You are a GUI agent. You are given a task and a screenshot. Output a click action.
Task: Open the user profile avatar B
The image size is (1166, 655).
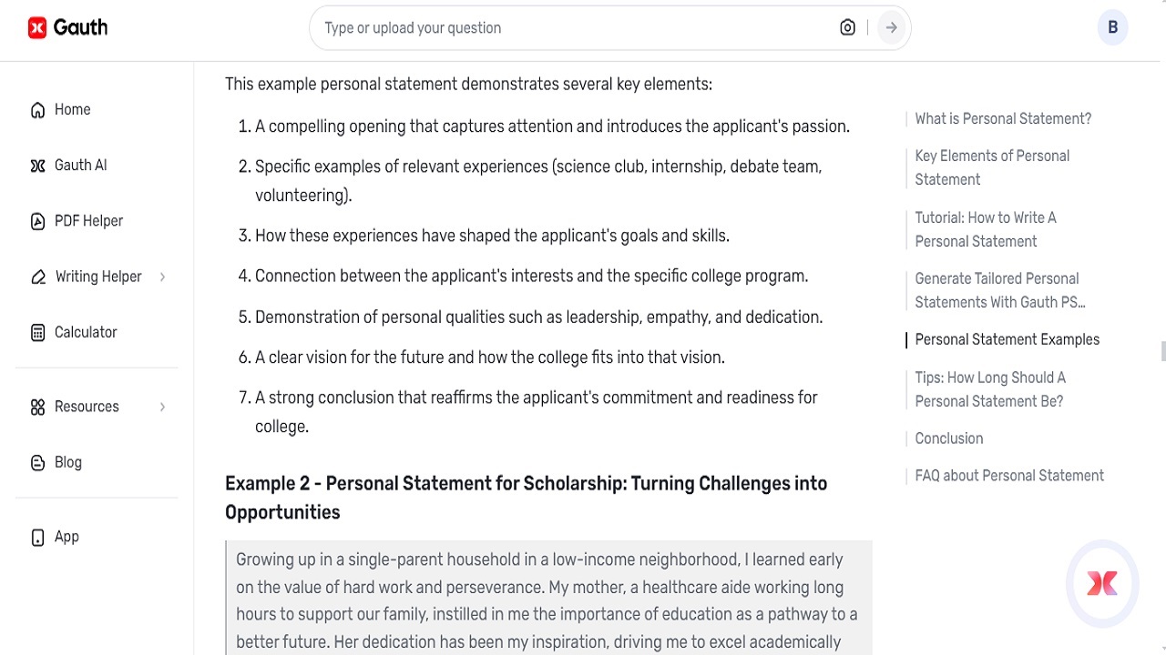(1112, 27)
